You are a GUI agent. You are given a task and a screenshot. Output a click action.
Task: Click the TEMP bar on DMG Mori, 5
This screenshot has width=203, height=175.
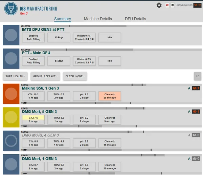click(x=111, y=126)
